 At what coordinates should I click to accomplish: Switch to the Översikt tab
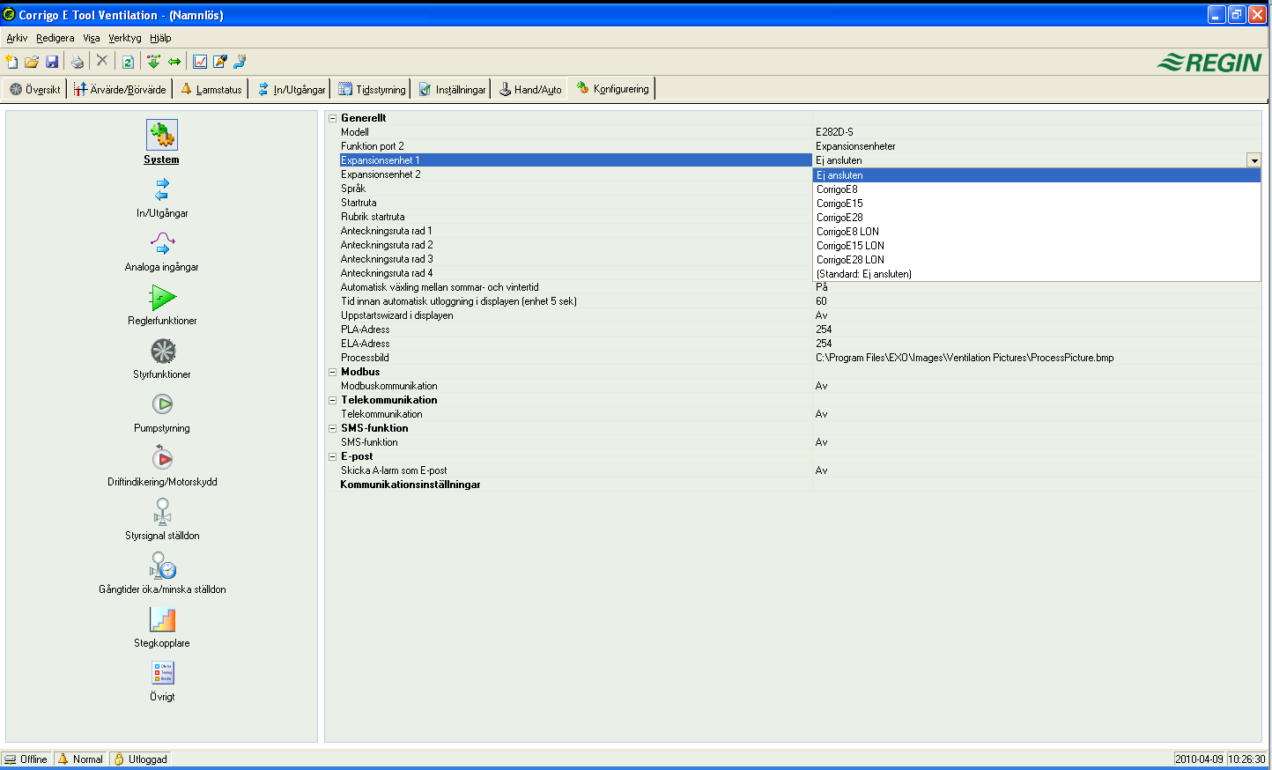35,89
